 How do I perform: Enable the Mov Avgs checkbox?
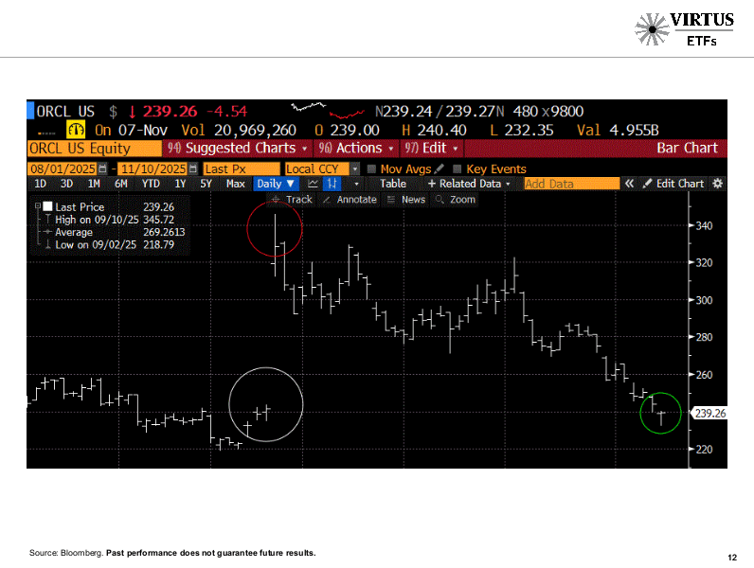coord(371,169)
